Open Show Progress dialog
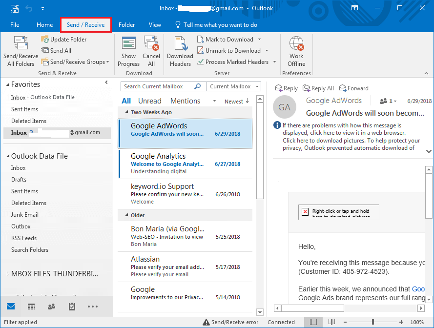 point(129,51)
